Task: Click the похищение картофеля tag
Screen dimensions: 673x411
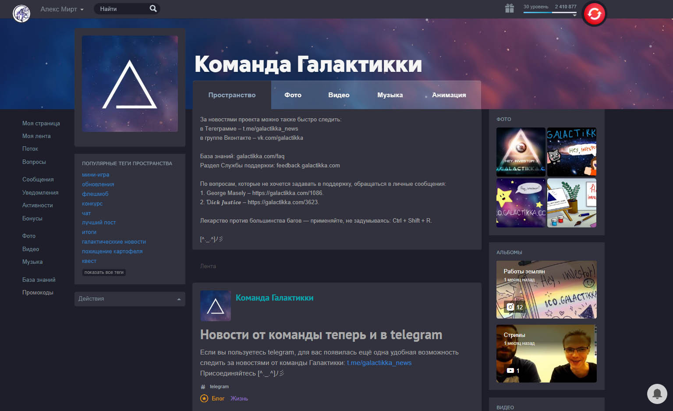Action: pyautogui.click(x=112, y=252)
